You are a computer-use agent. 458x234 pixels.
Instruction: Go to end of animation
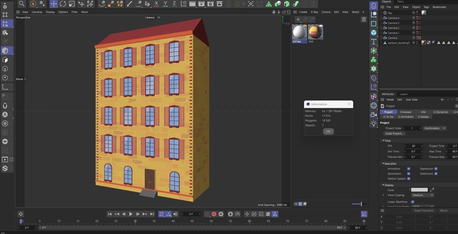(x=152, y=214)
